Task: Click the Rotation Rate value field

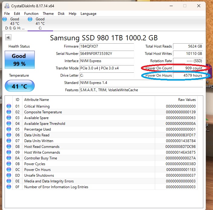Action: click(188, 61)
